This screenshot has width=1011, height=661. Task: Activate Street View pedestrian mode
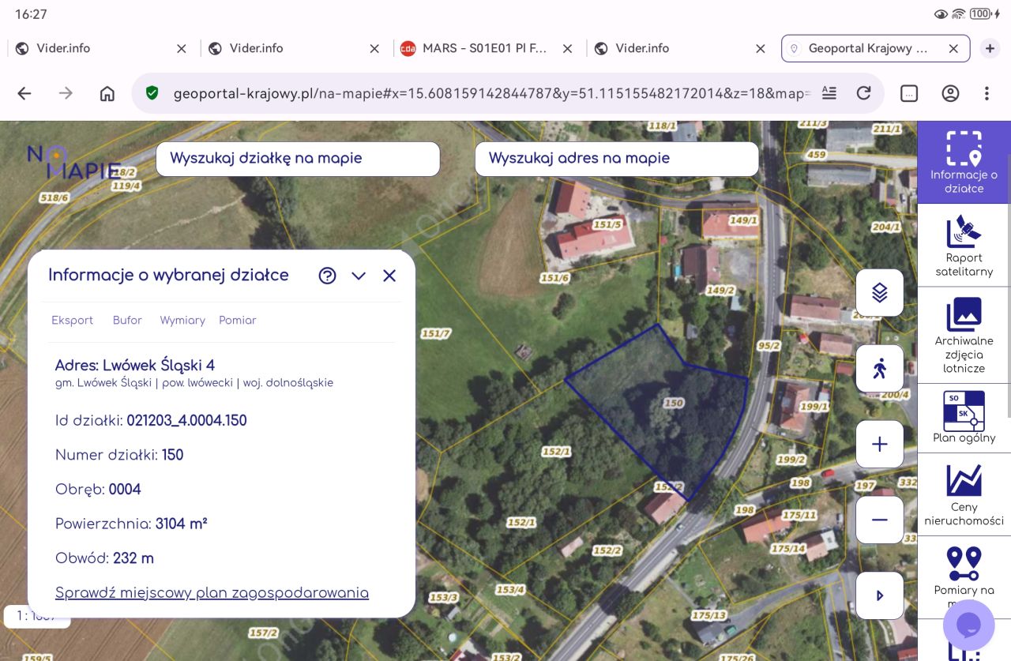pos(879,368)
